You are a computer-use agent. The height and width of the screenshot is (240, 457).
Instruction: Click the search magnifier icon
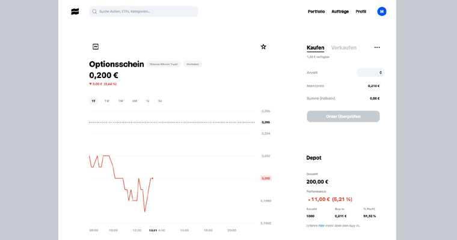pyautogui.click(x=94, y=11)
